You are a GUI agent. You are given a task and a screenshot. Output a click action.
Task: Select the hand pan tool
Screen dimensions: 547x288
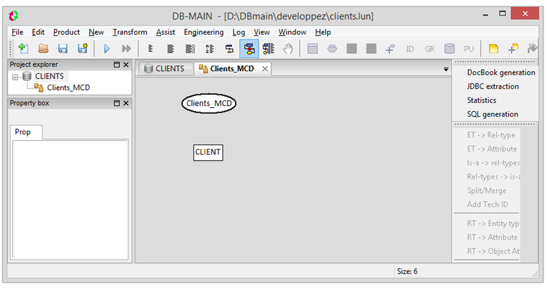pyautogui.click(x=288, y=49)
